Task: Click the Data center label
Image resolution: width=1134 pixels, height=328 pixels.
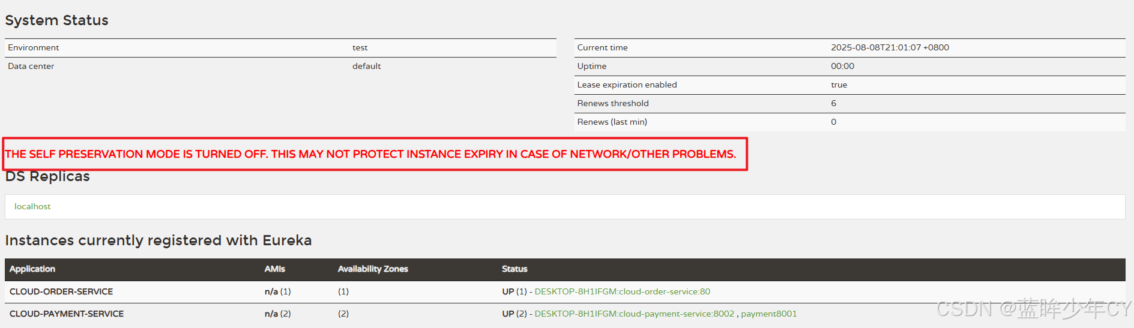Action: tap(31, 66)
